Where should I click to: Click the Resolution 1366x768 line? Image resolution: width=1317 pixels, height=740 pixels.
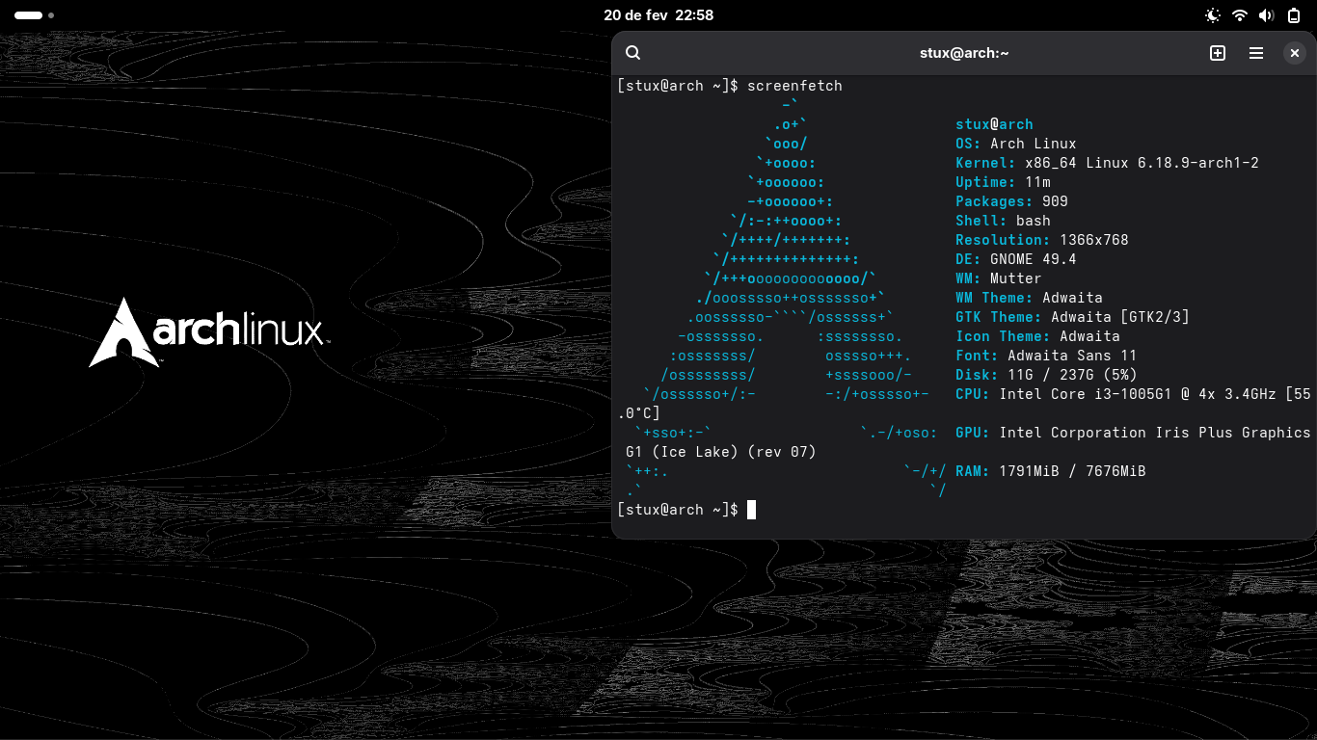pyautogui.click(x=1041, y=240)
